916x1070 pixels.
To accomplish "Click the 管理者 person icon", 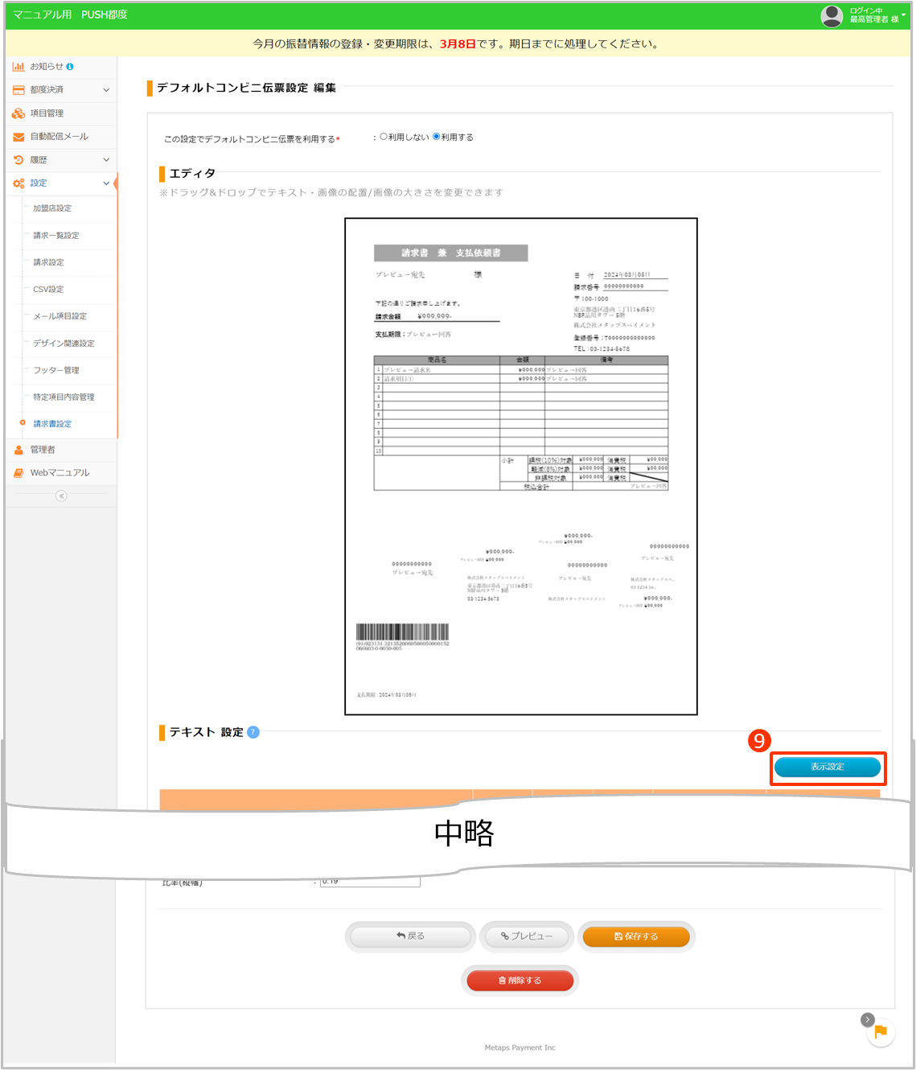I will coord(18,449).
